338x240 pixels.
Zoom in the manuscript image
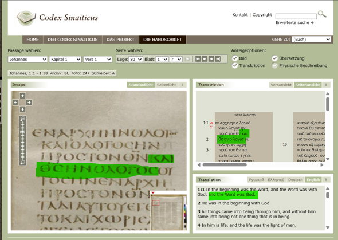pyautogui.click(x=23, y=119)
